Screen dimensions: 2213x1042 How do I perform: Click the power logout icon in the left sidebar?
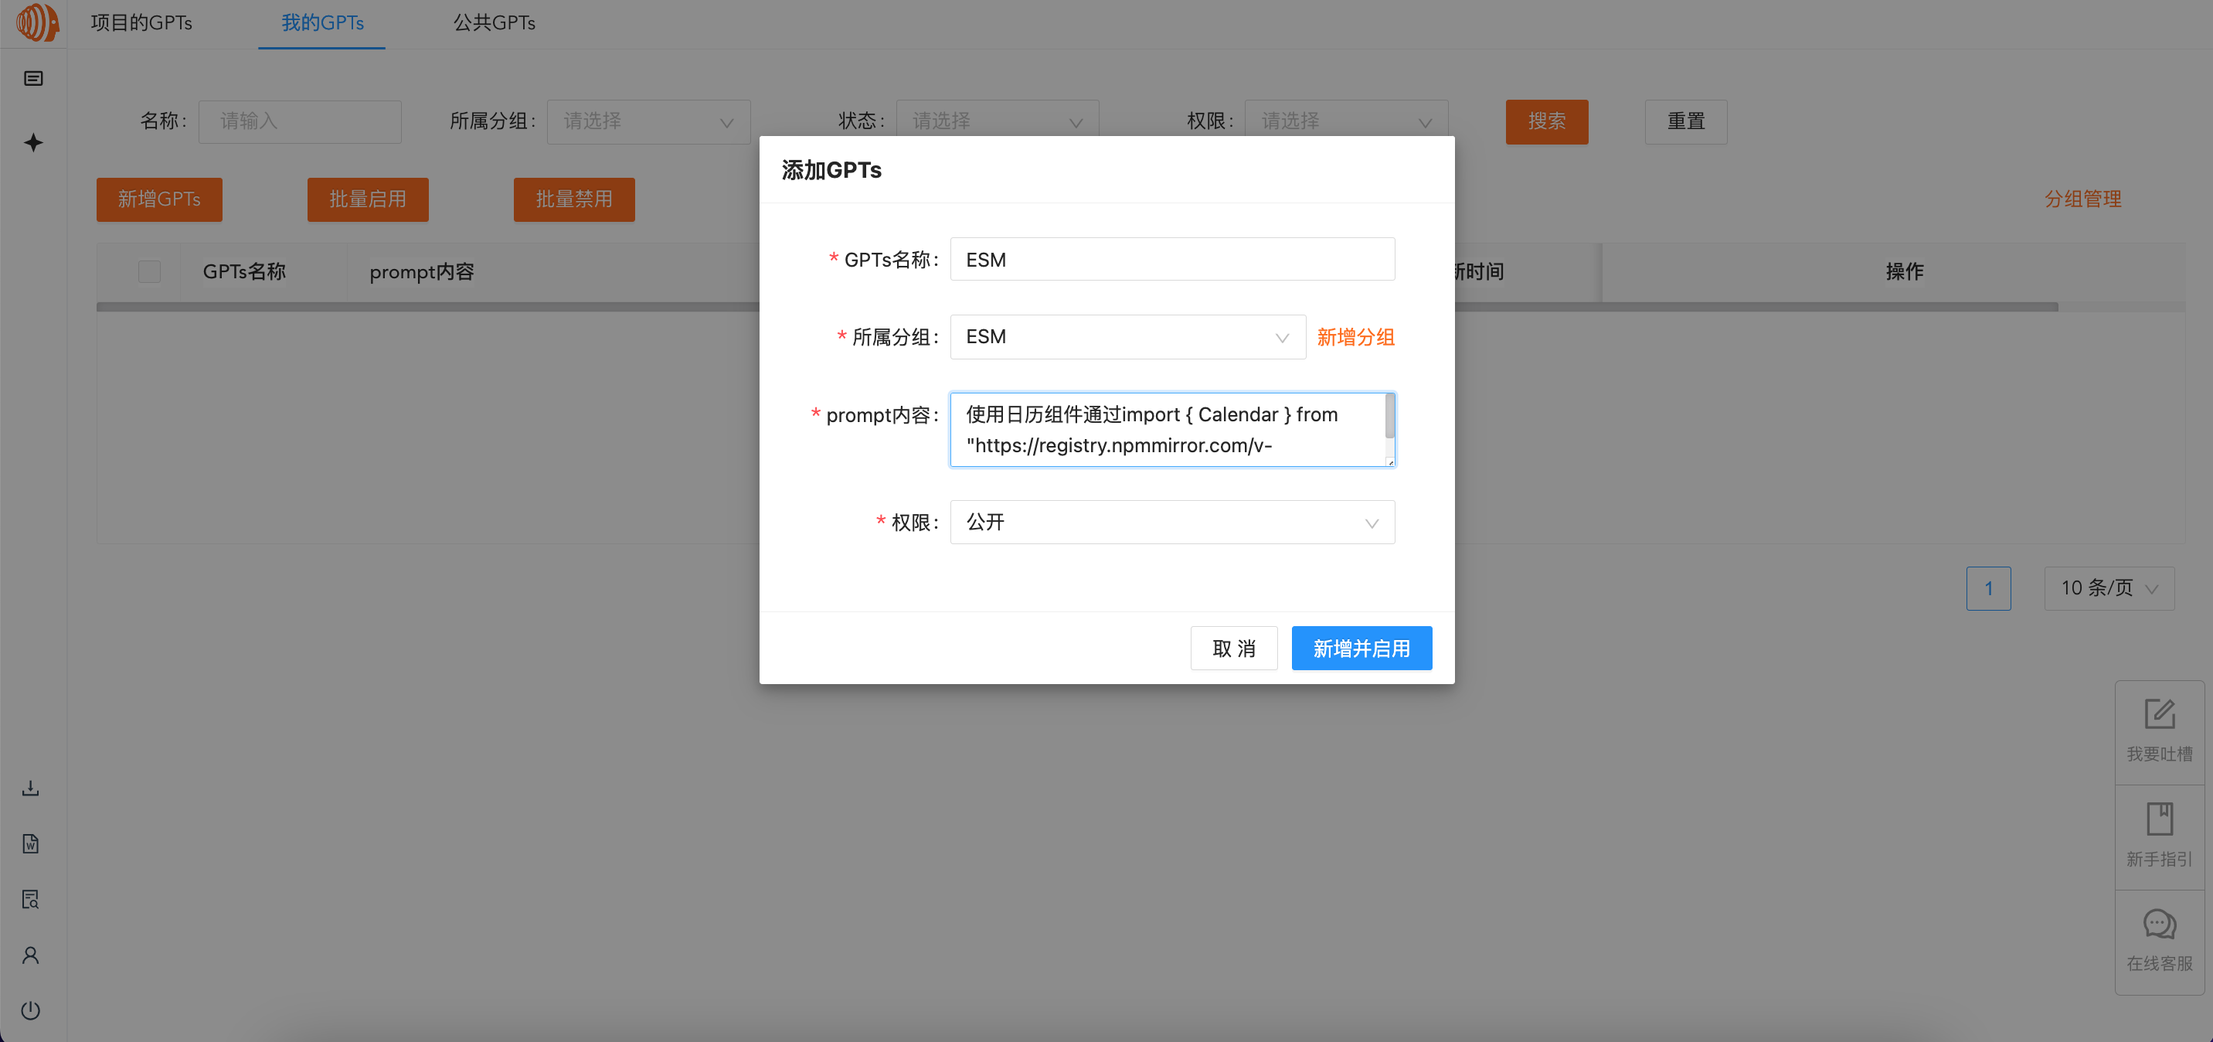tap(31, 1010)
